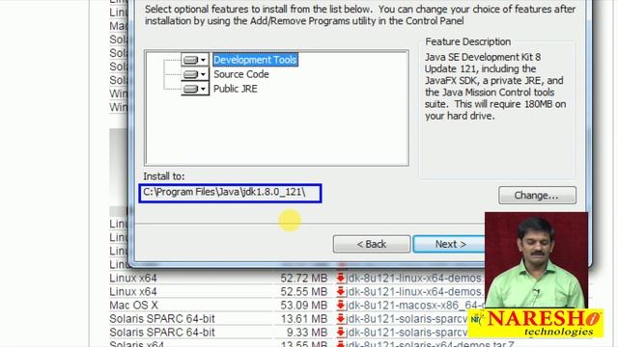Go to previous step with Back

click(371, 244)
